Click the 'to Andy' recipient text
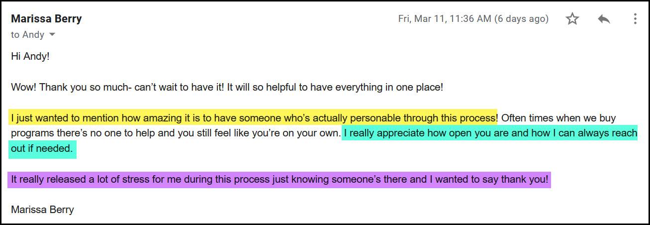Viewport: 650px width, 225px height. point(27,35)
